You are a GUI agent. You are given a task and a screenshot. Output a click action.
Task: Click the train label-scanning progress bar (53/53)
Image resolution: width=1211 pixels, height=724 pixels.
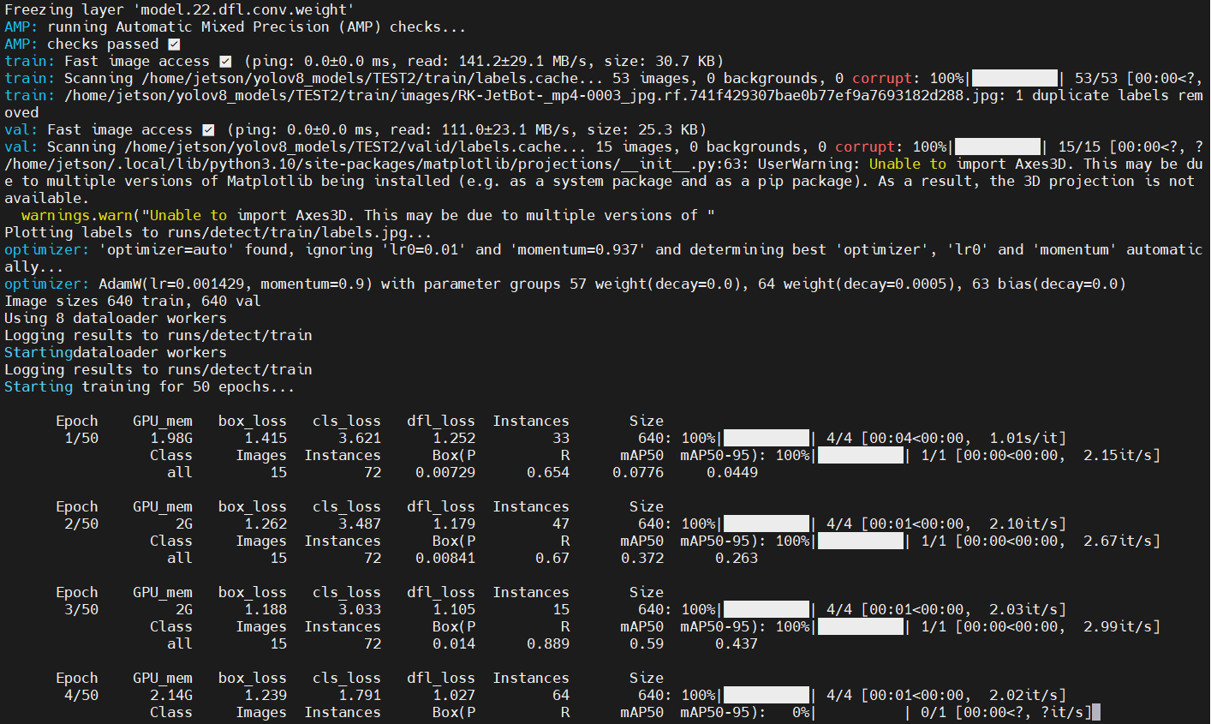tap(1015, 79)
